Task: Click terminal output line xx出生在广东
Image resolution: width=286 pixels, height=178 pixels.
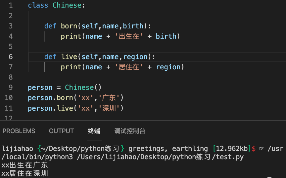Action: point(25,165)
